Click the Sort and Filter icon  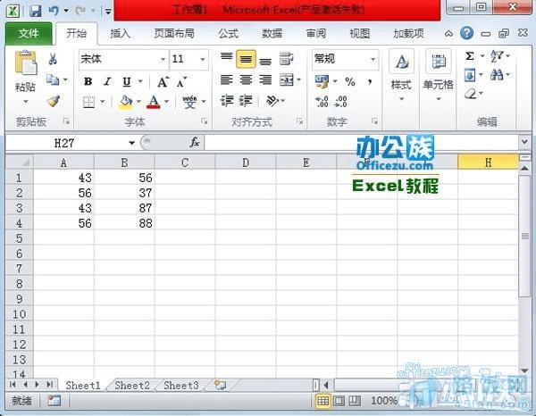click(497, 55)
